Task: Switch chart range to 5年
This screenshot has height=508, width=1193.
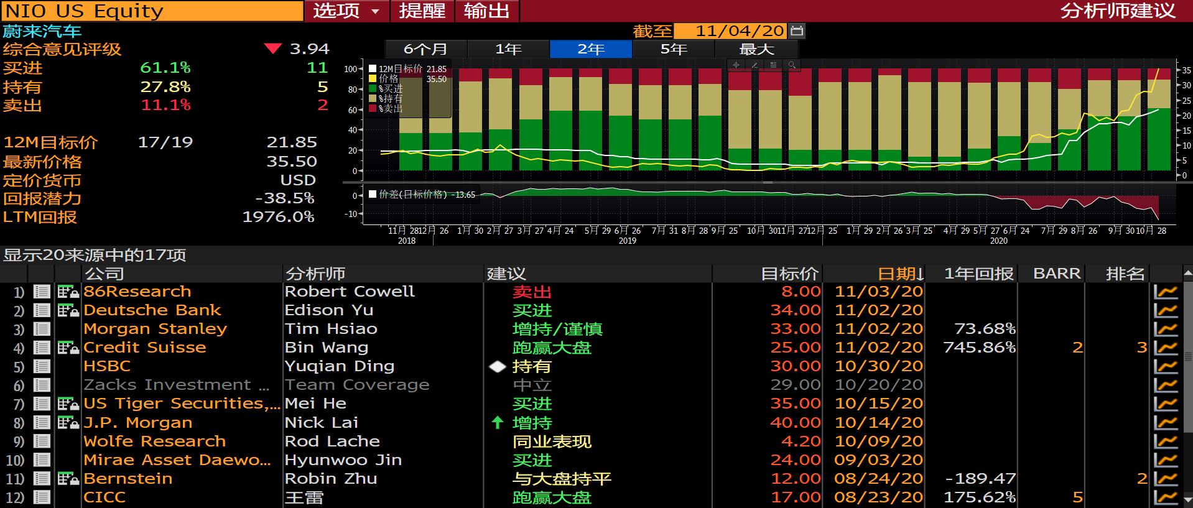Action: [x=674, y=49]
